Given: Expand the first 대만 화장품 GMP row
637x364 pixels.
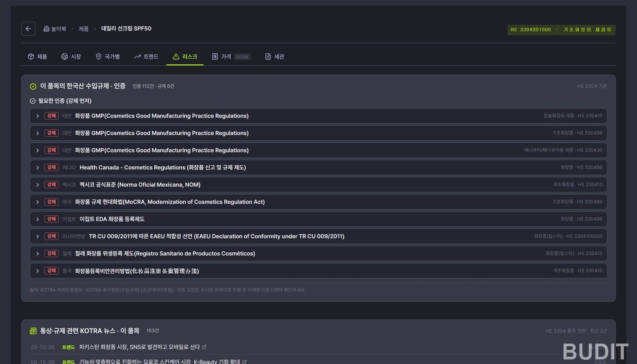Looking at the screenshot, I should click(318, 116).
